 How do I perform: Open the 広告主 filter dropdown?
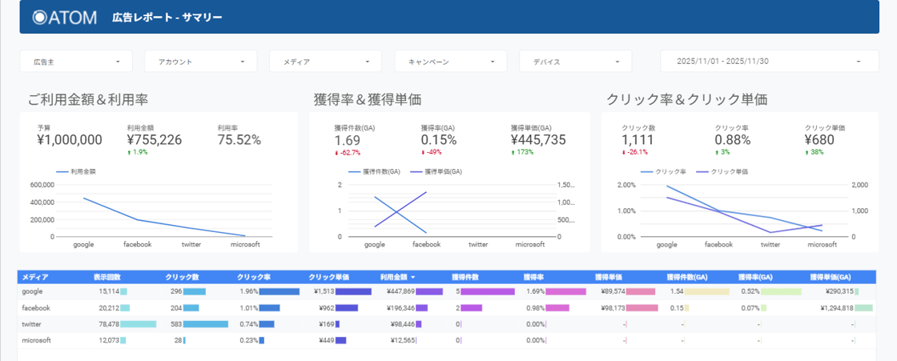(75, 62)
